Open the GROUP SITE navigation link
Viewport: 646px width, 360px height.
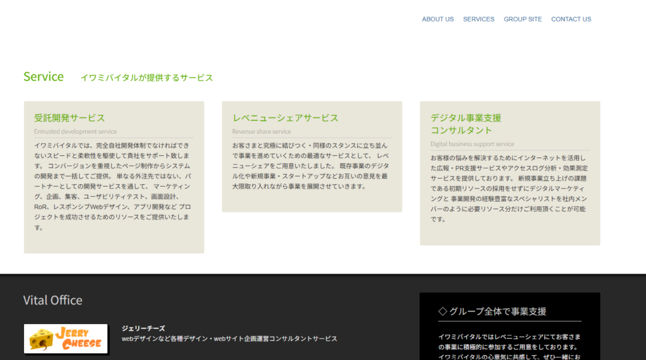click(x=522, y=19)
